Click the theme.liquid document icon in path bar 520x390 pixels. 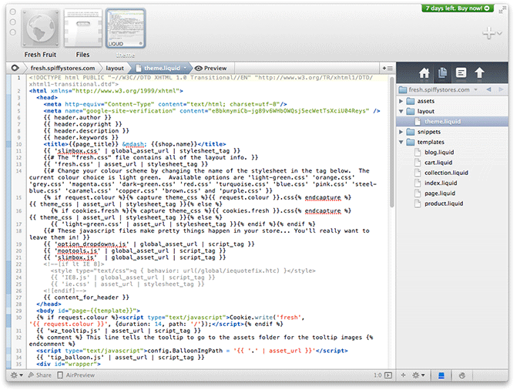(139, 68)
